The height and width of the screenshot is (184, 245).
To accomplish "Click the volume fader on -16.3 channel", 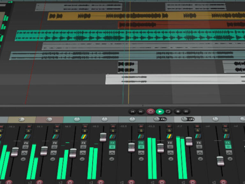I will tap(103, 137).
